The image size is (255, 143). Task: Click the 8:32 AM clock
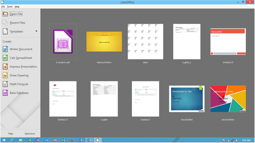click(x=246, y=140)
